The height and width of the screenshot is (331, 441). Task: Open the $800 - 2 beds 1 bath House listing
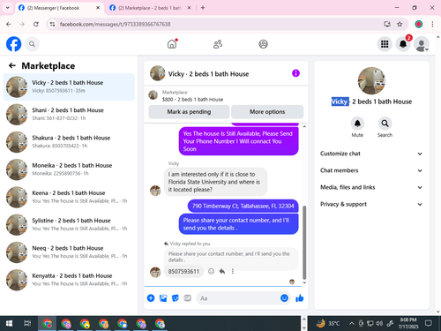(192, 100)
